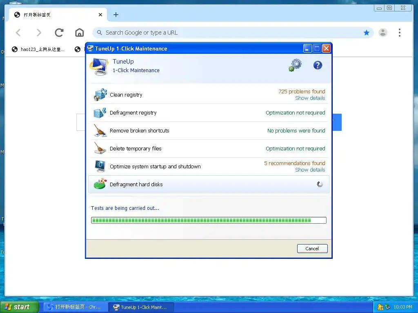Select the Defragment registry icon

(x=100, y=113)
